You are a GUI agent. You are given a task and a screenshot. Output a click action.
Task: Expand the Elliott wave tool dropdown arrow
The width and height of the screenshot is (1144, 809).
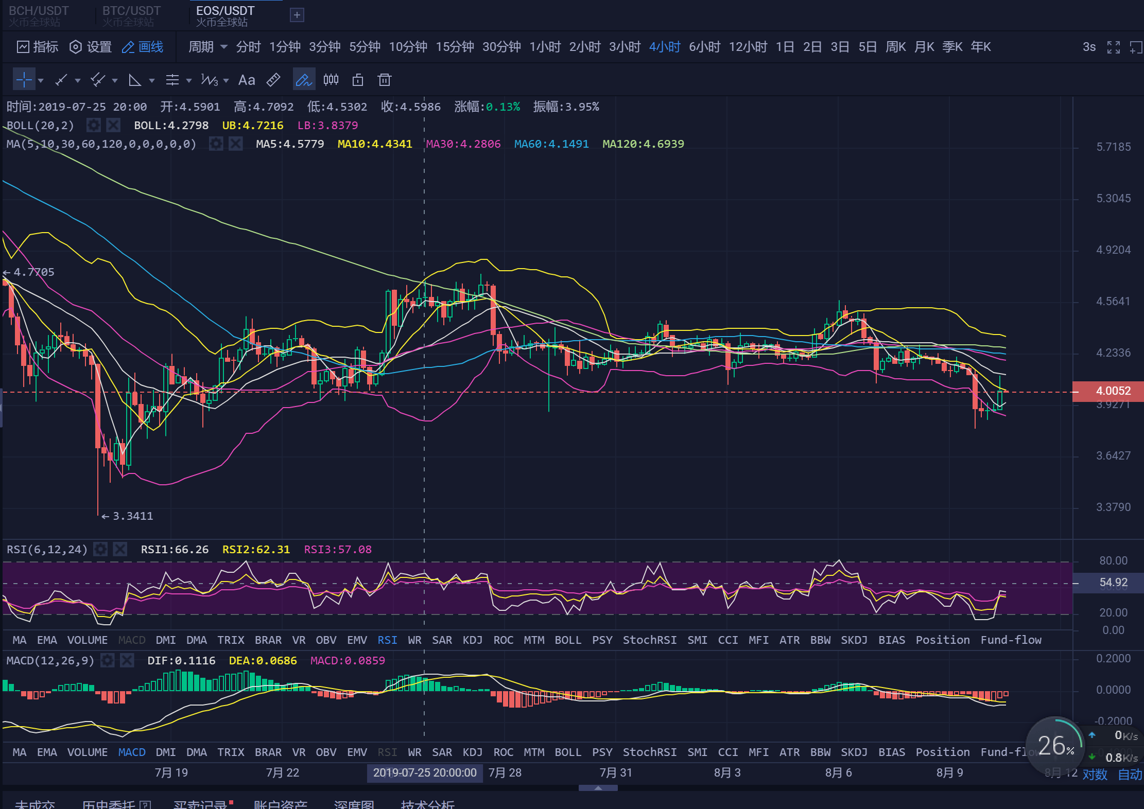226,80
